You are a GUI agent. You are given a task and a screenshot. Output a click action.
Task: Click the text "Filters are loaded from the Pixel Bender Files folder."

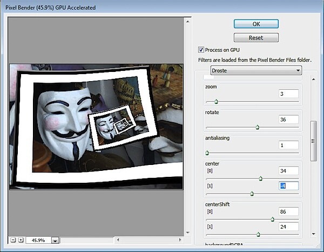pyautogui.click(x=255, y=60)
